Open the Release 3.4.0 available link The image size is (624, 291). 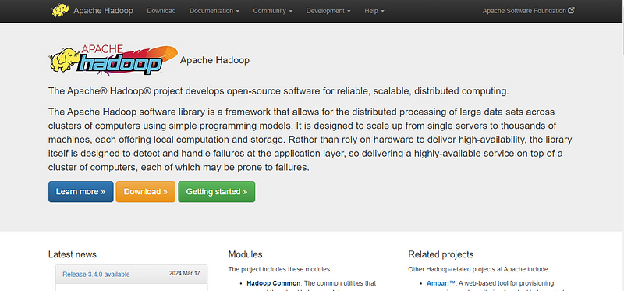pos(96,275)
